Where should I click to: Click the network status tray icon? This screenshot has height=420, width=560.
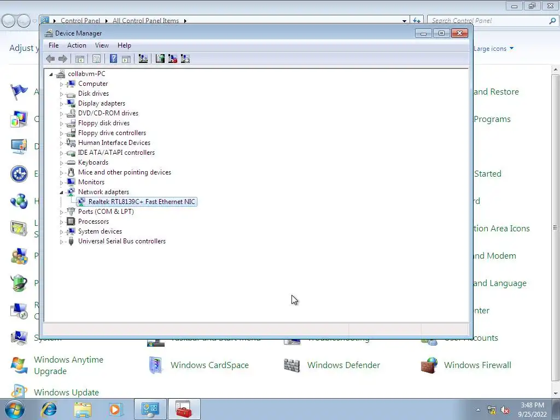pos(492,410)
